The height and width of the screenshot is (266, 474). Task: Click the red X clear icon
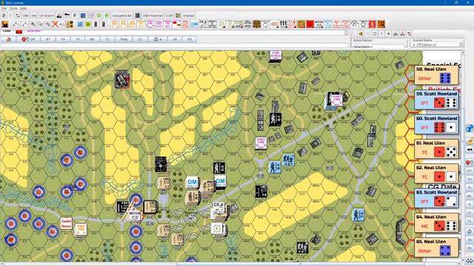[55, 24]
